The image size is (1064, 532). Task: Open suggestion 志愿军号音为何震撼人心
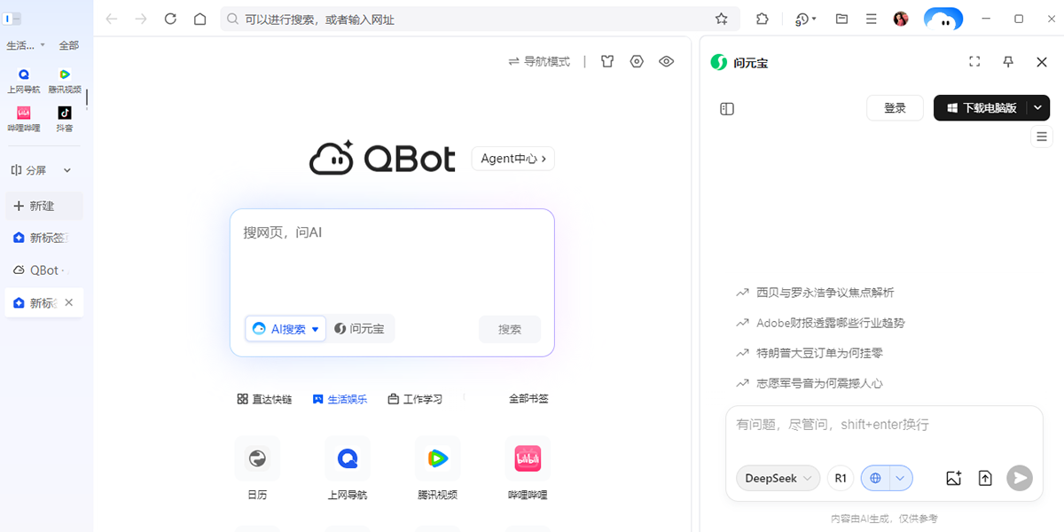pos(809,383)
